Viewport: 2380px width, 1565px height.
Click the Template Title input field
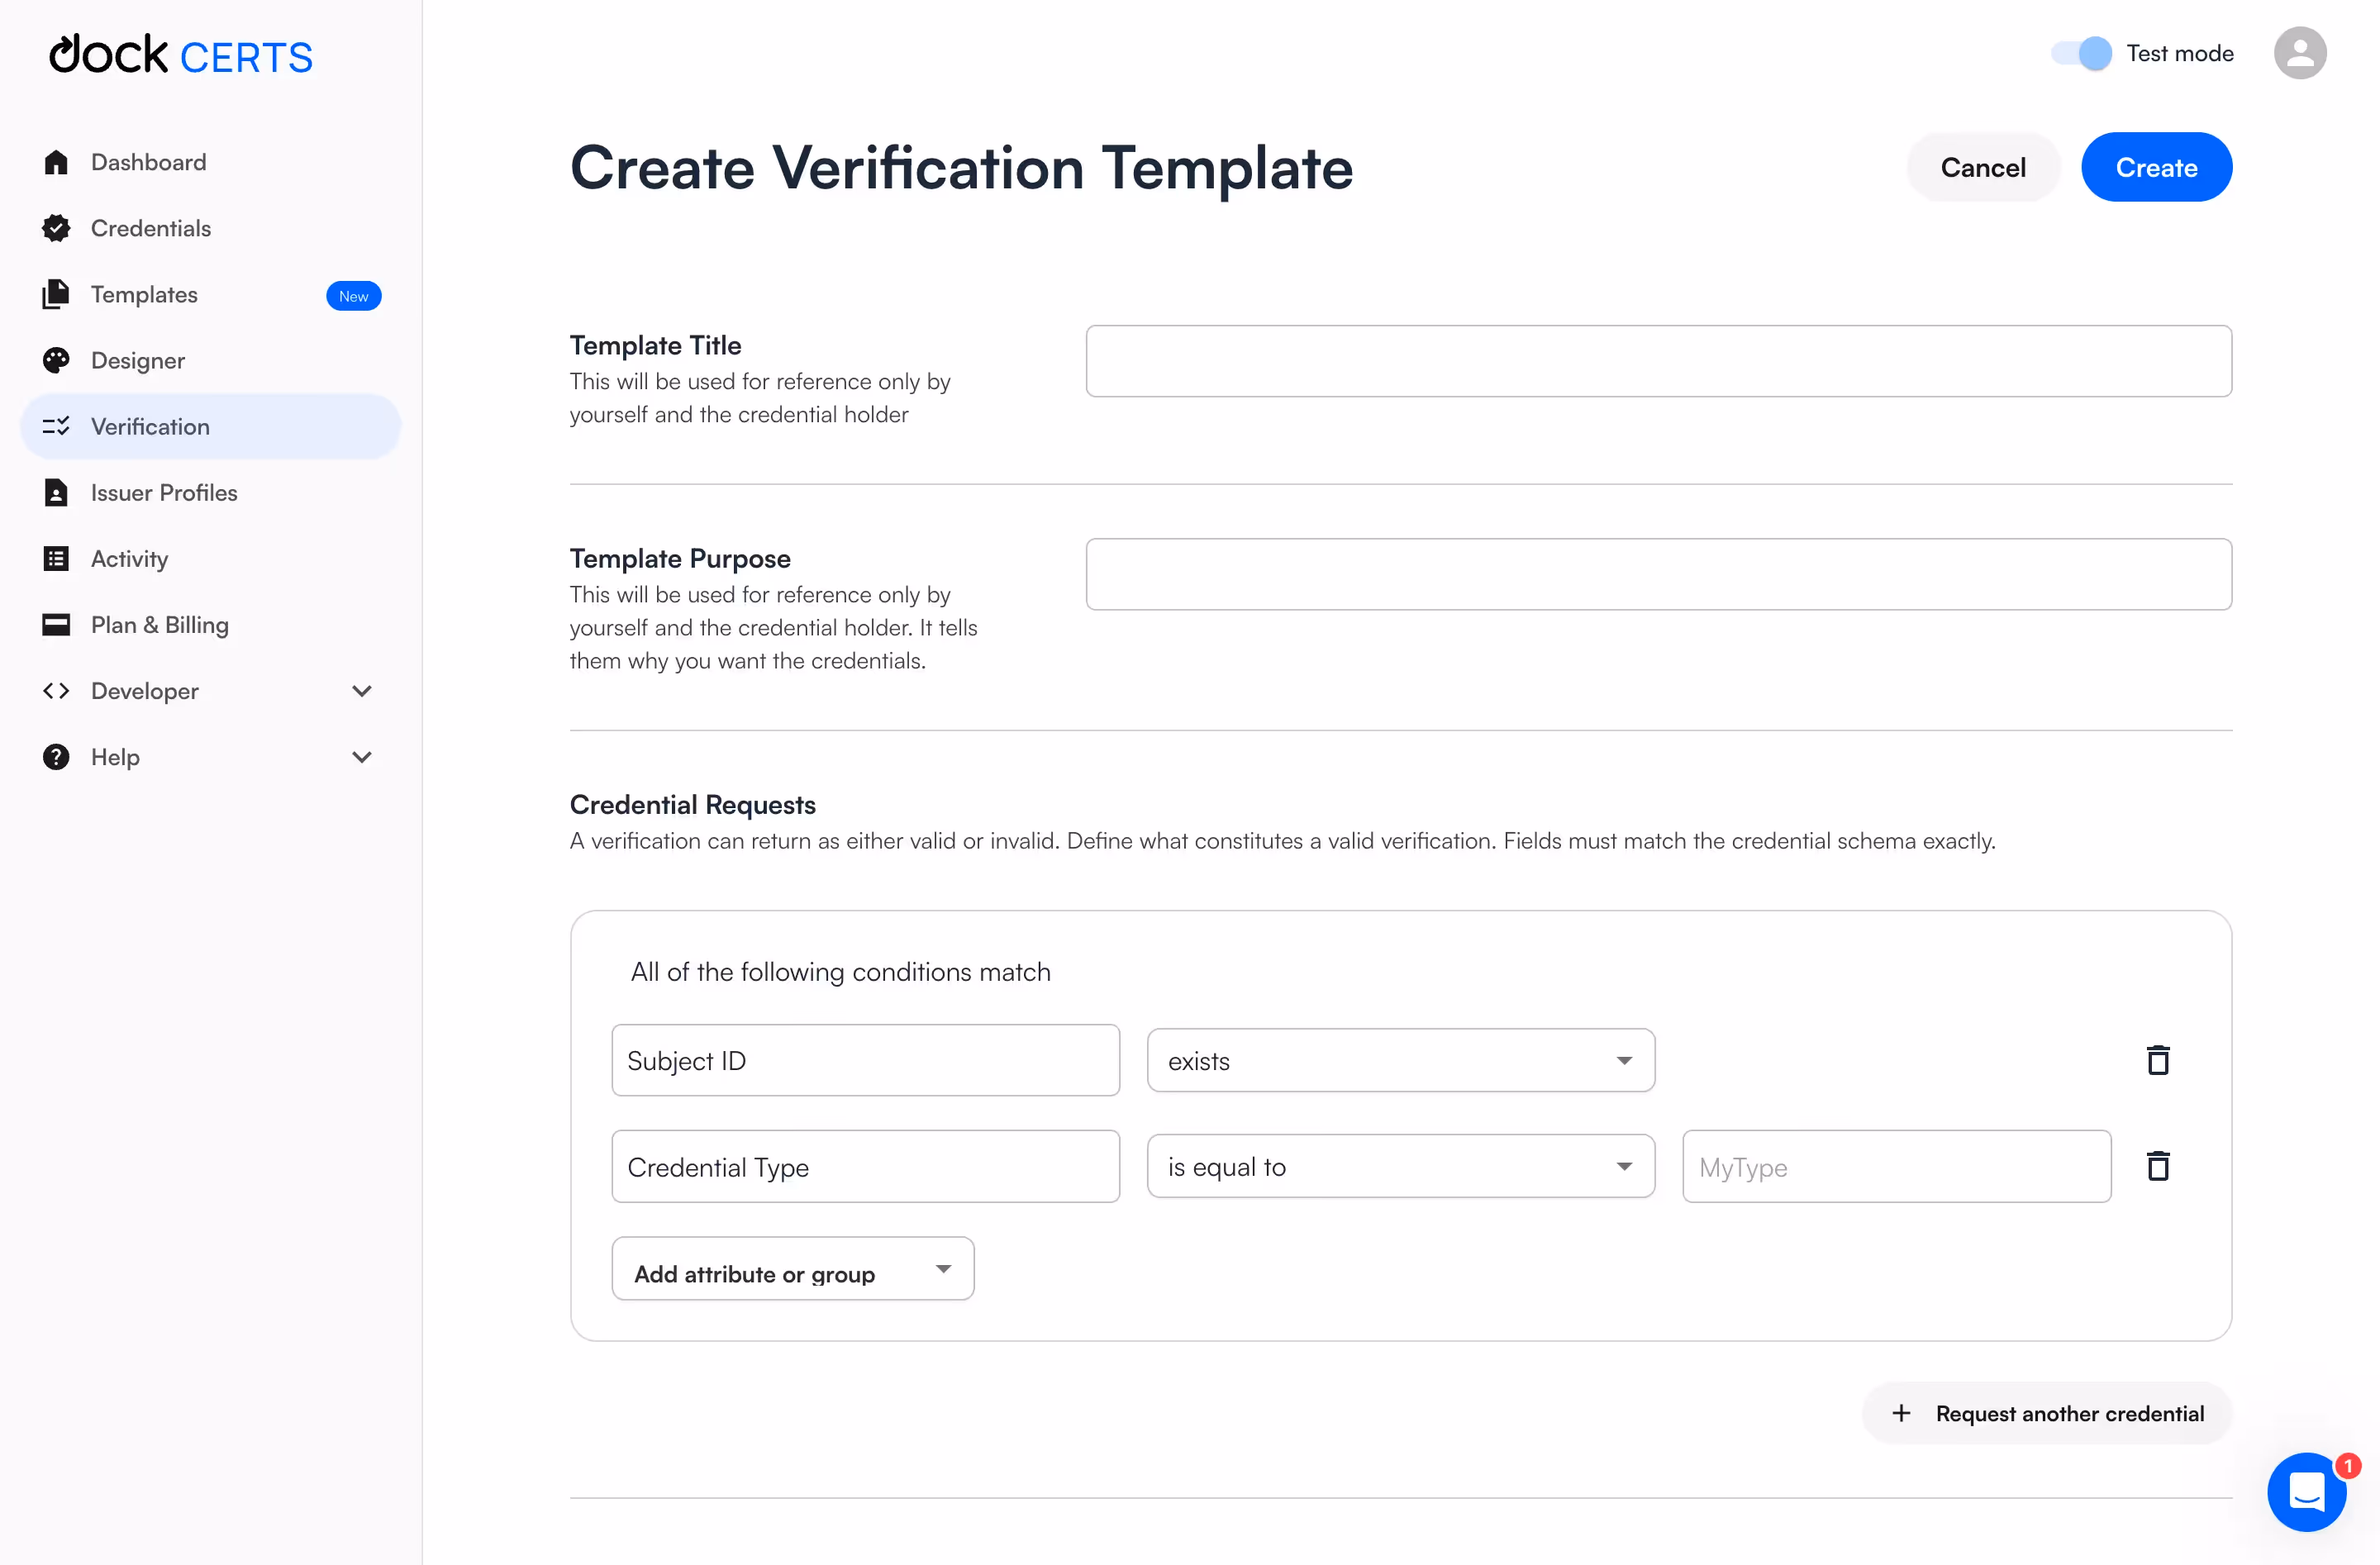(1658, 361)
